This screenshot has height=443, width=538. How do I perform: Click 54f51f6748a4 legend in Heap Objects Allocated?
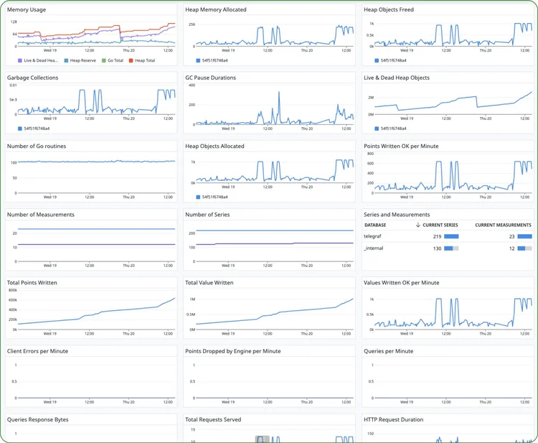click(x=214, y=197)
